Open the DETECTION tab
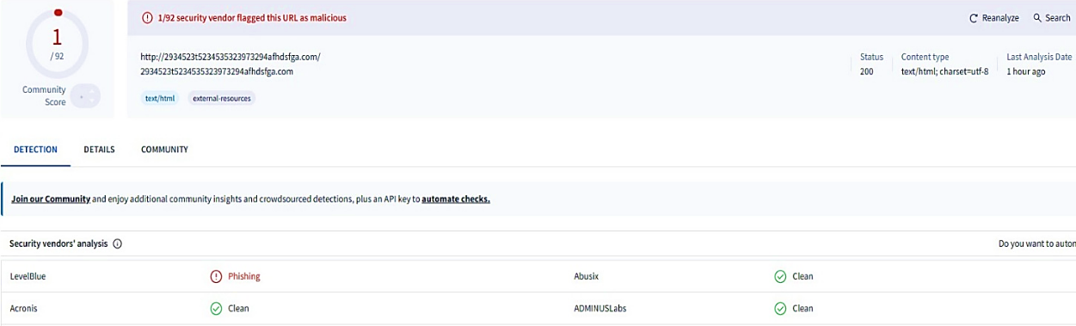 (x=35, y=150)
